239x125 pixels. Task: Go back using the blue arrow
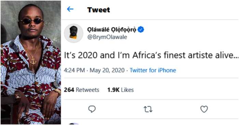(x=70, y=9)
